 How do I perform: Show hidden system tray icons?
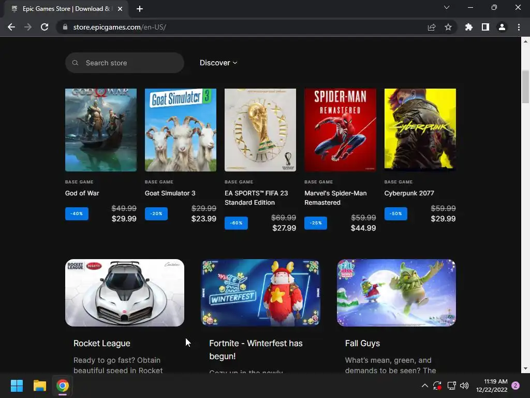tap(425, 386)
